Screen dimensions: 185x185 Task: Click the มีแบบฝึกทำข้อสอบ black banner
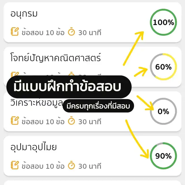click(x=68, y=87)
